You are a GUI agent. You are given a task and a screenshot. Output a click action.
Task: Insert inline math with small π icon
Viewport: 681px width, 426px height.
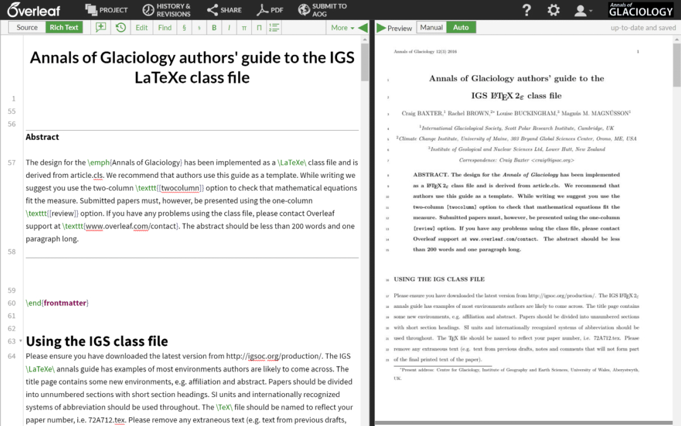(244, 27)
